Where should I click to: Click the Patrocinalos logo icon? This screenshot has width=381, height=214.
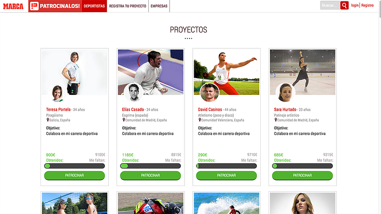point(34,6)
